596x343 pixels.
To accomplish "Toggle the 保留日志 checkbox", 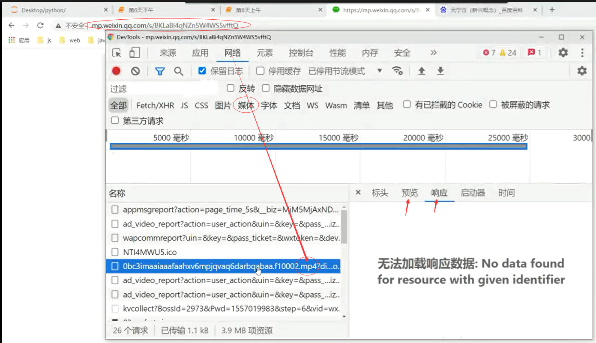I will tap(202, 71).
